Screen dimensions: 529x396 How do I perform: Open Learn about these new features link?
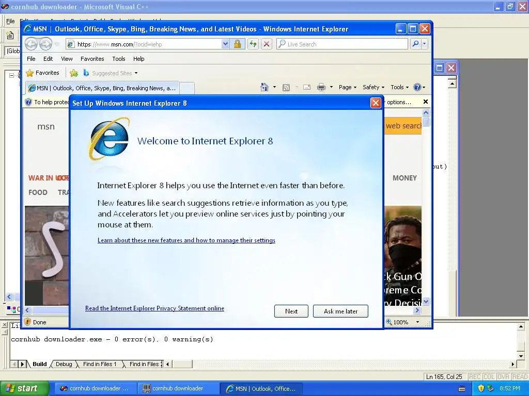[x=186, y=240]
